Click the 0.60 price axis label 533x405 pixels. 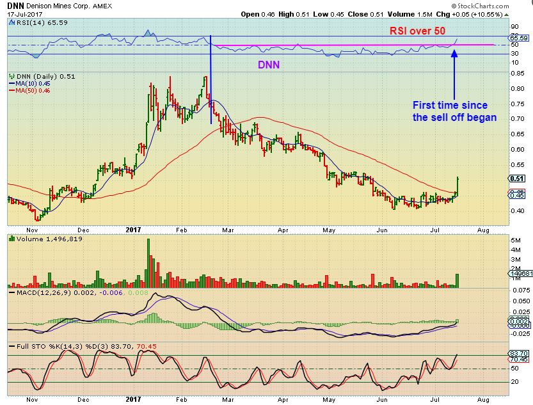coord(518,149)
